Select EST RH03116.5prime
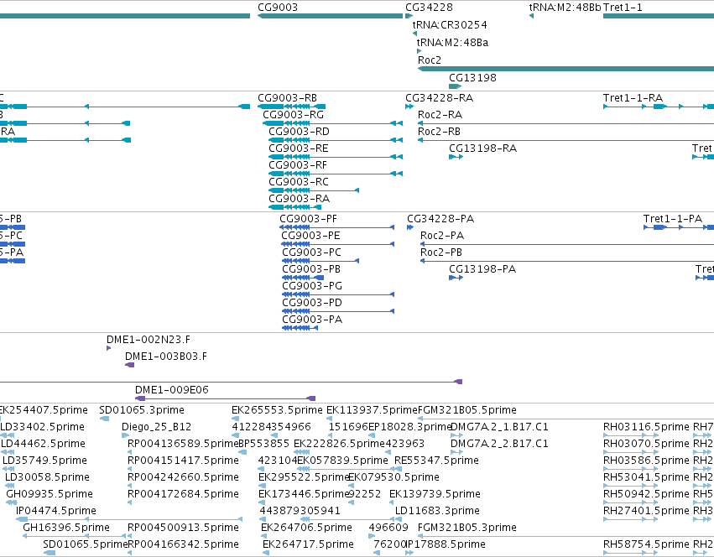 630,436
